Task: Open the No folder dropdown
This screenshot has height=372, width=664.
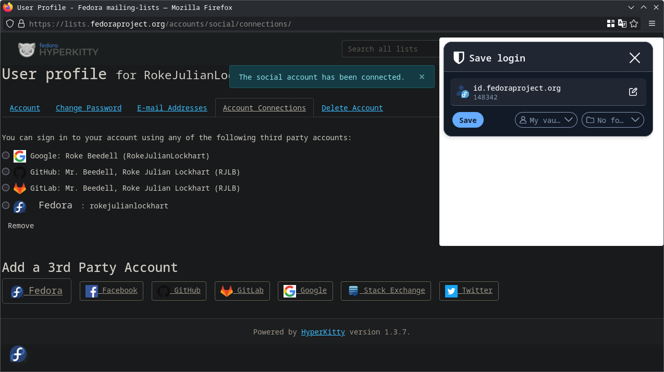Action: tap(613, 120)
